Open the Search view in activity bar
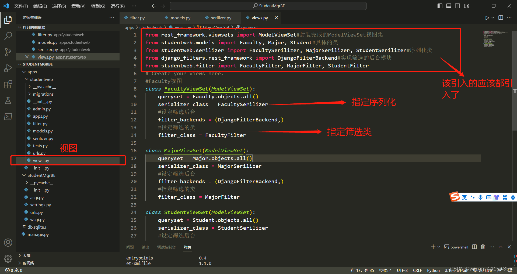The image size is (517, 274). coord(8,36)
